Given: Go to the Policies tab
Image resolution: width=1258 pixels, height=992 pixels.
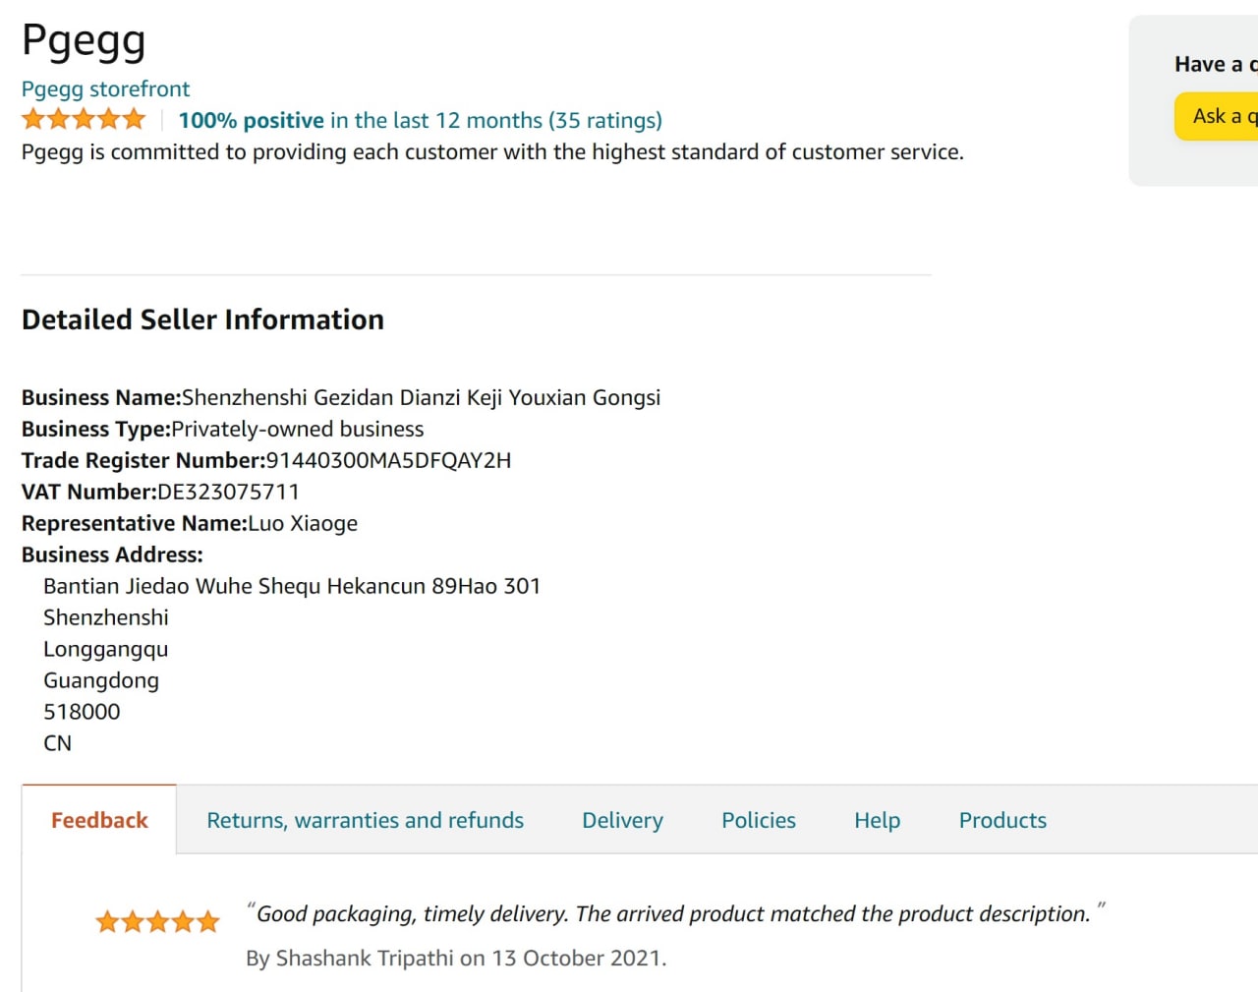Looking at the screenshot, I should 758,820.
